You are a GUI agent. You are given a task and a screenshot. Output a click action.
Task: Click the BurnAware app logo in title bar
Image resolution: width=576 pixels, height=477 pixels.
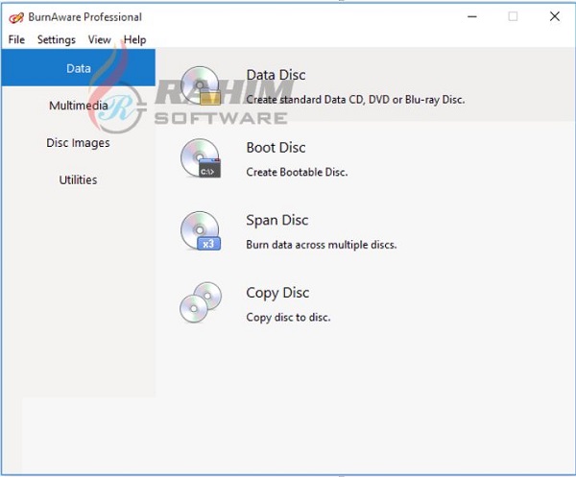point(16,17)
